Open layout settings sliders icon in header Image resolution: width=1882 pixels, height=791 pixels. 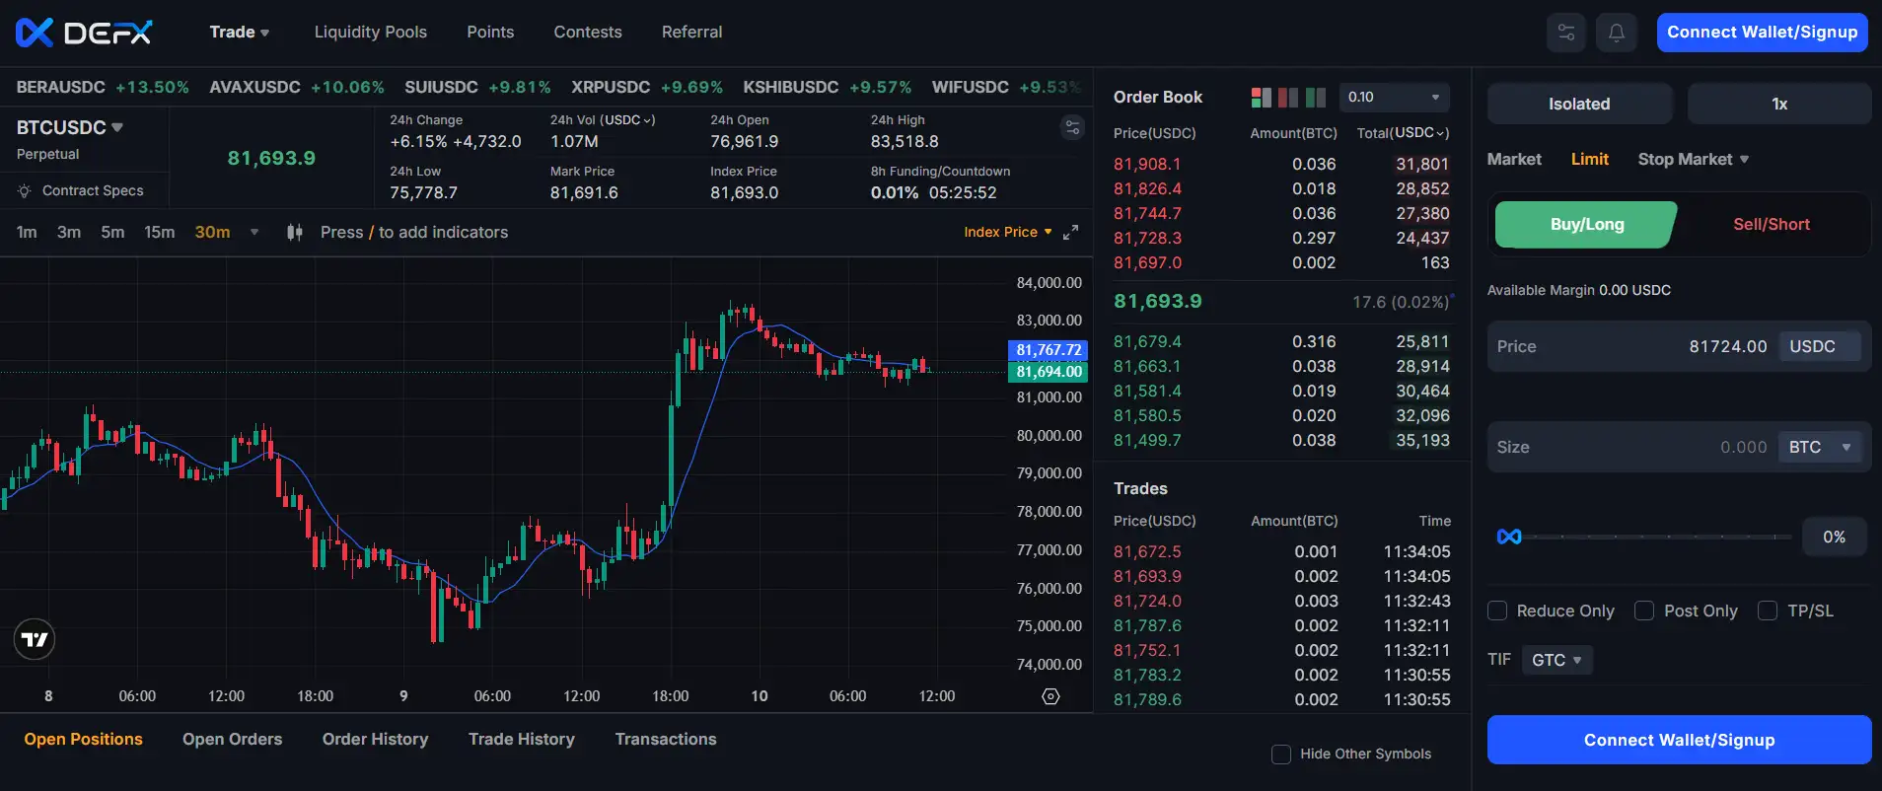point(1566,33)
